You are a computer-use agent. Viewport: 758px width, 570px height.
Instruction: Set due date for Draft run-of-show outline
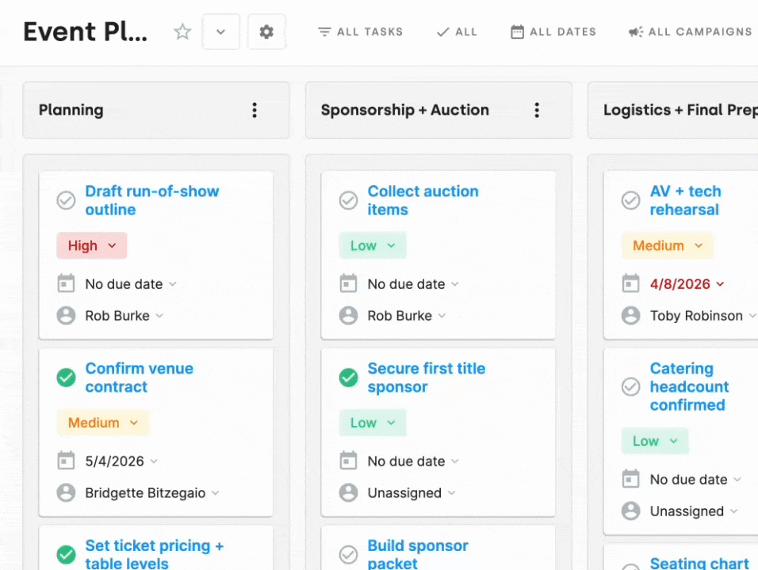[x=131, y=284]
